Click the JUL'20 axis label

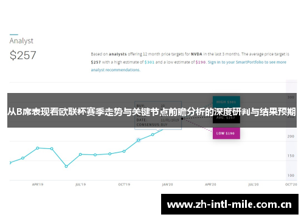tap(254, 185)
